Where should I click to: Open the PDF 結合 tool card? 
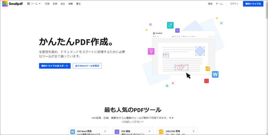[x=133, y=131]
